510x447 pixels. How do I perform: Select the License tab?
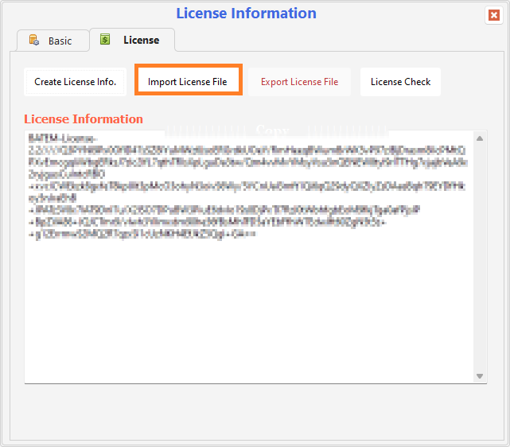(x=132, y=40)
